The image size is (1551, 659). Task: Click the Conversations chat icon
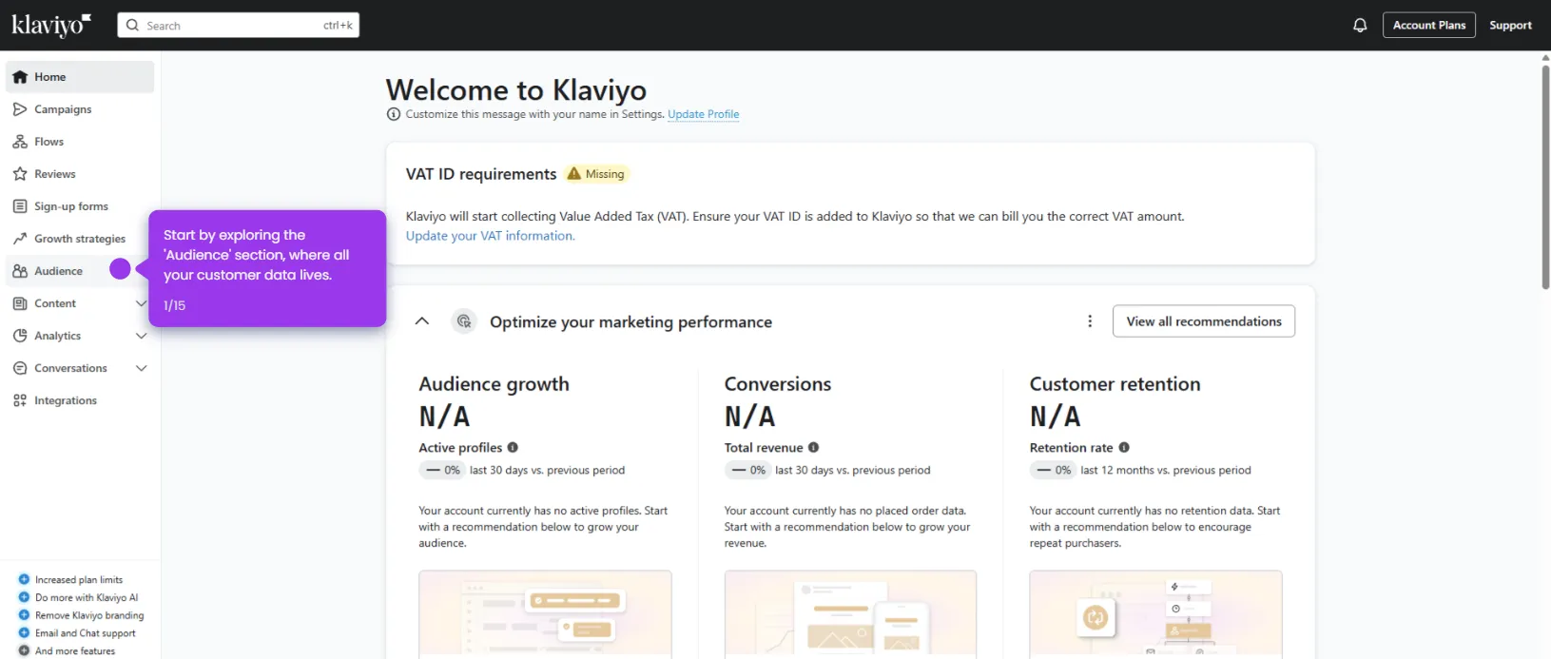pyautogui.click(x=20, y=368)
